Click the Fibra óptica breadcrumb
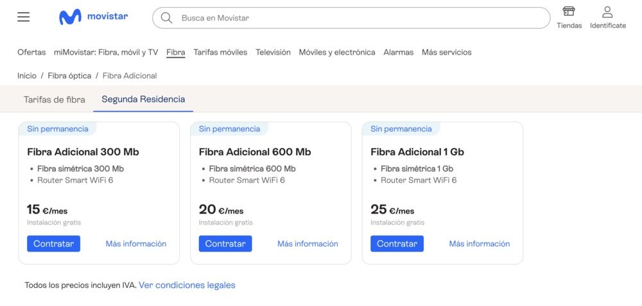Viewport: 642px width, 306px height. coord(69,76)
